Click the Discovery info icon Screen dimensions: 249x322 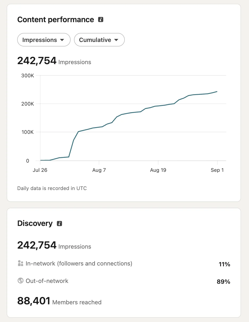[59, 224]
